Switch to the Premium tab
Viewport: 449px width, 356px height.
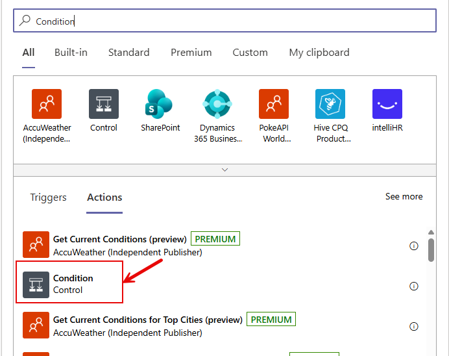click(x=191, y=53)
